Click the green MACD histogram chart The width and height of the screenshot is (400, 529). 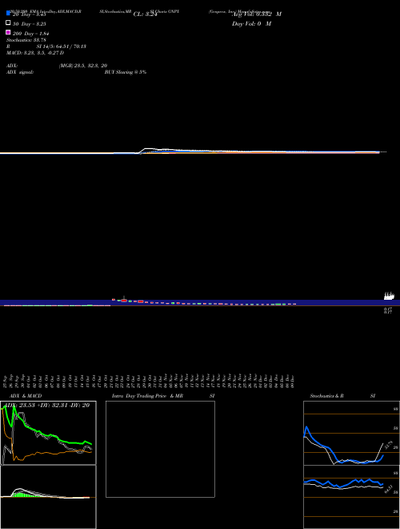click(48, 497)
